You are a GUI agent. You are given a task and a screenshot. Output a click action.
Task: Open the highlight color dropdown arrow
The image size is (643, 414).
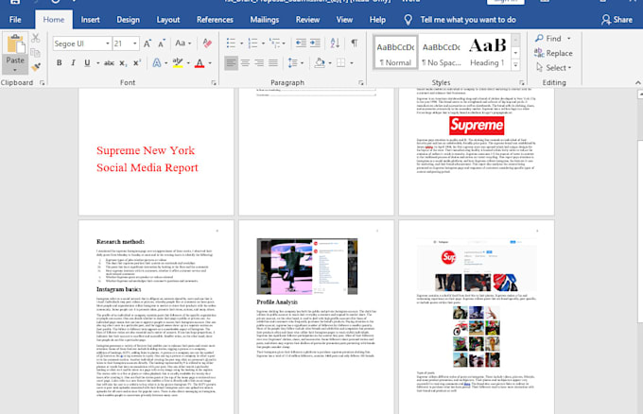[x=188, y=63]
